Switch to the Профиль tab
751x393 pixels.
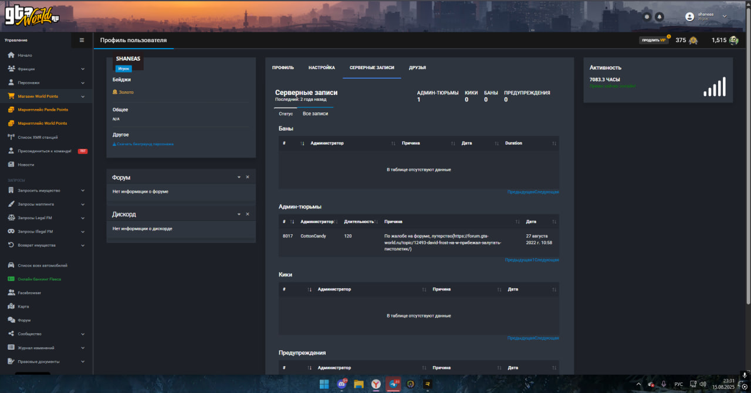tap(283, 67)
